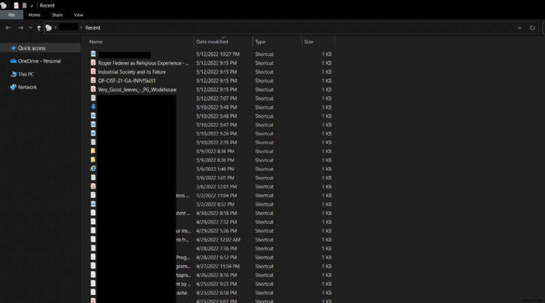This screenshot has width=545, height=303.
Task: Select This PC in navigation pane
Action: pyautogui.click(x=26, y=74)
